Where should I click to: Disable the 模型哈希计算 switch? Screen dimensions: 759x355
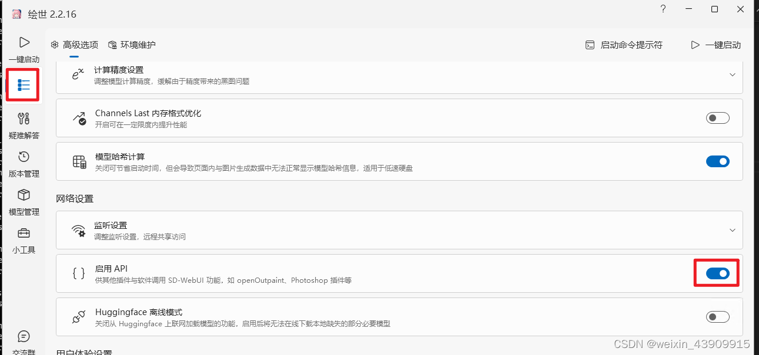pyautogui.click(x=717, y=161)
